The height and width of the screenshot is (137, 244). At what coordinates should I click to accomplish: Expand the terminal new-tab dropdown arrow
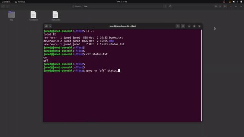tap(50, 26)
